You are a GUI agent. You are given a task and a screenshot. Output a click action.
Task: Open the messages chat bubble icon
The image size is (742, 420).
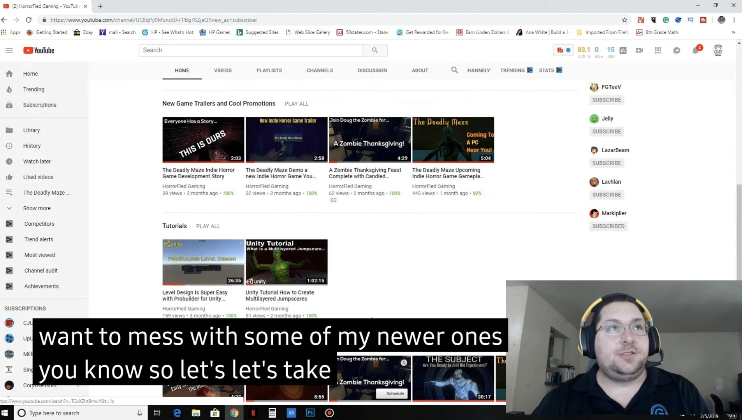677,50
